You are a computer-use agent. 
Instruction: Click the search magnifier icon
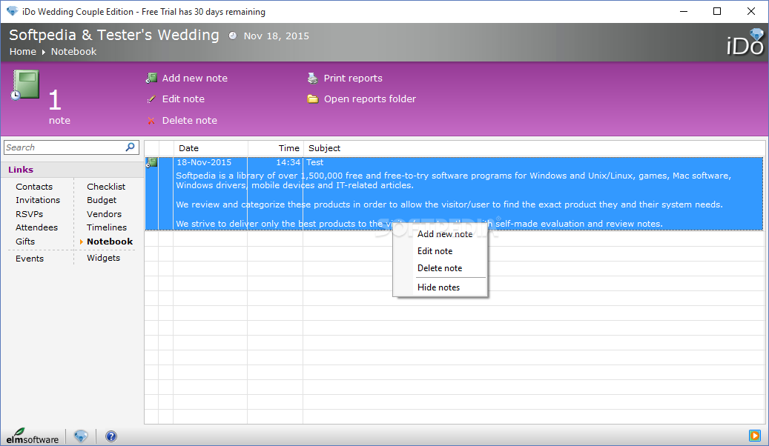[130, 147]
